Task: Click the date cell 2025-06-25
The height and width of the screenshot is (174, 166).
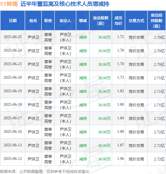Action: pyautogui.click(x=13, y=37)
